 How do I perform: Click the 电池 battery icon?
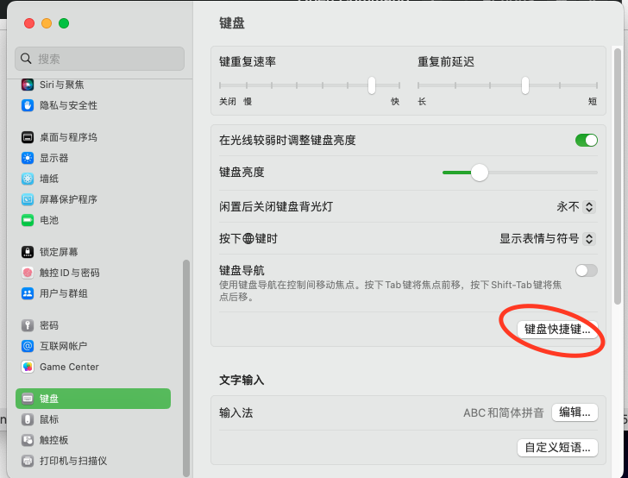pyautogui.click(x=28, y=220)
